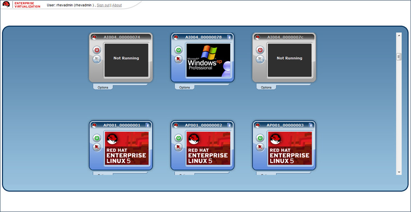Click the AP001_00000003 title text
This screenshot has width=411, height=212.
tap(285, 126)
